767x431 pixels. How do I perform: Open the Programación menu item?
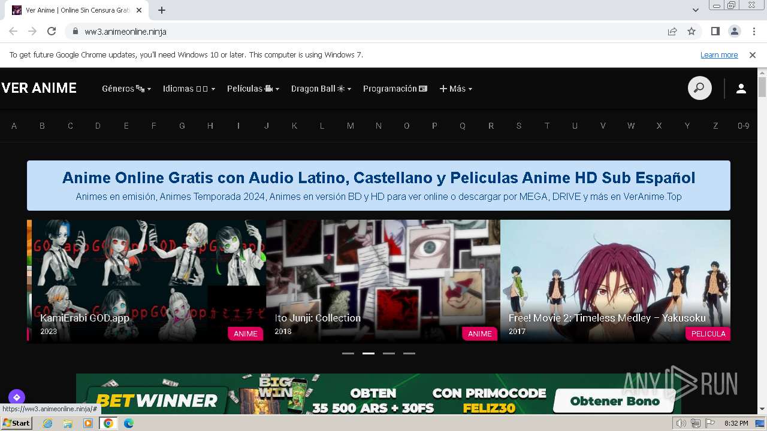point(395,89)
